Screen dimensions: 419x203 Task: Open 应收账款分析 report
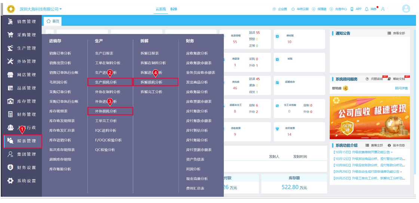coord(197,53)
